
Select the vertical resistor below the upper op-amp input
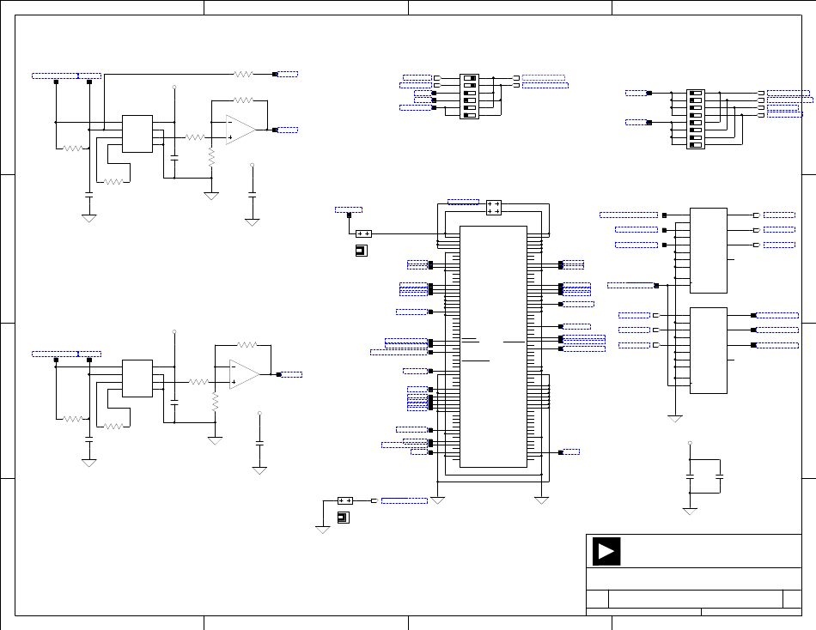click(212, 158)
